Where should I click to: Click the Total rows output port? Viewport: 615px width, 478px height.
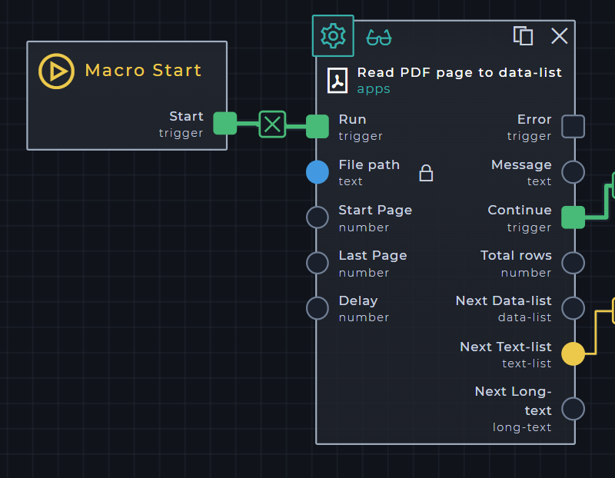click(573, 263)
